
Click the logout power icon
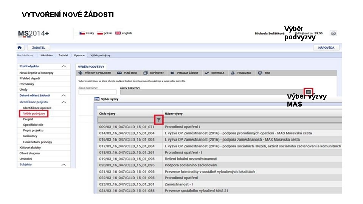(333, 33)
